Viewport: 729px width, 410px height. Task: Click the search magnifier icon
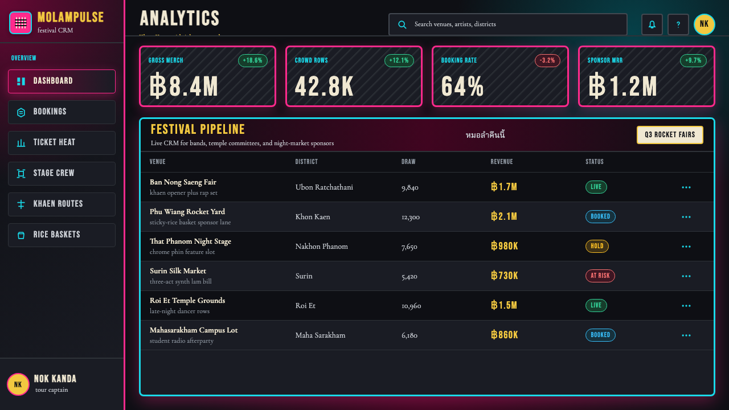point(402,24)
